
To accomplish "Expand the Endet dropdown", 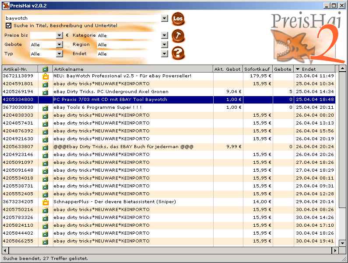I will (165, 54).
